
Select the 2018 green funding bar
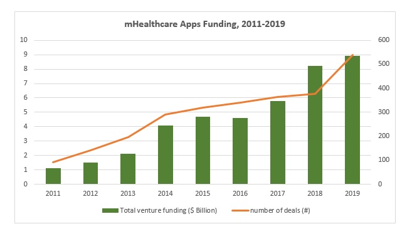[315, 125]
